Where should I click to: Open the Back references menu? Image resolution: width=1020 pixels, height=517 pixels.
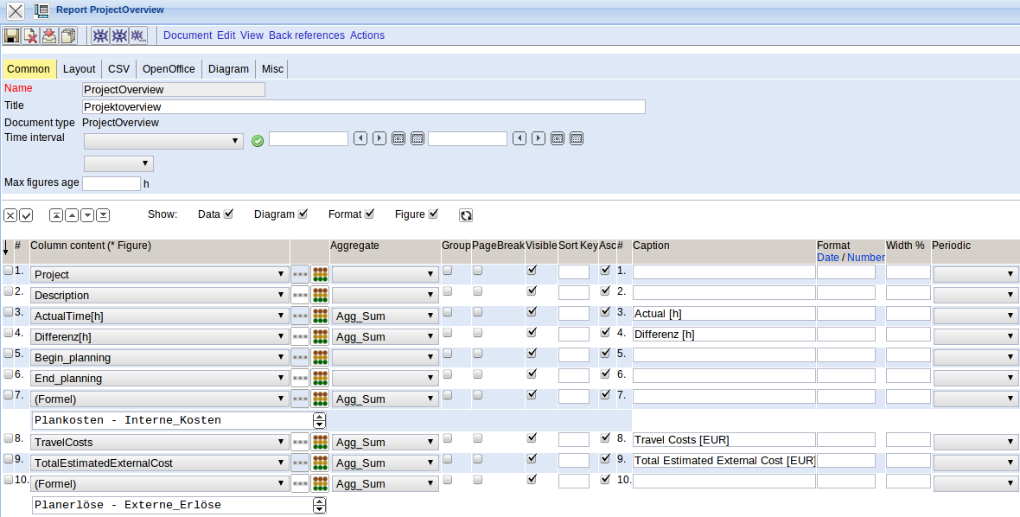[306, 35]
